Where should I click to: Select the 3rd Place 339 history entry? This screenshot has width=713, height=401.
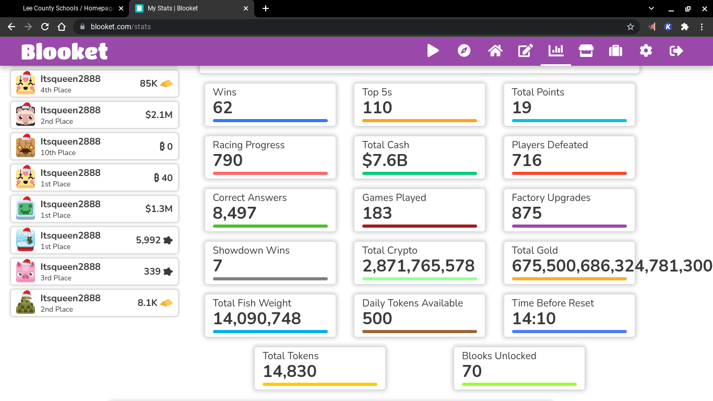94,272
